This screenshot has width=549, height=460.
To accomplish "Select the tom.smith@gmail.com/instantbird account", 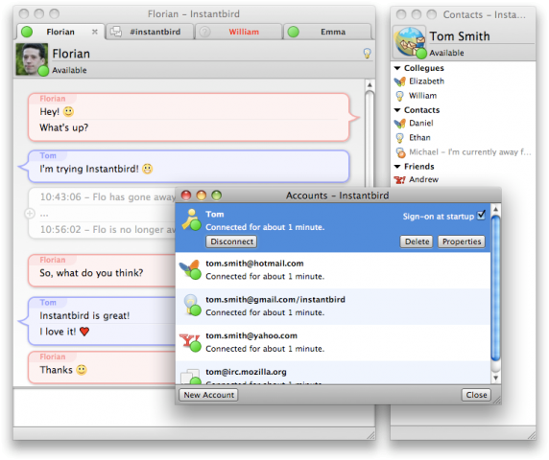I will click(x=333, y=307).
